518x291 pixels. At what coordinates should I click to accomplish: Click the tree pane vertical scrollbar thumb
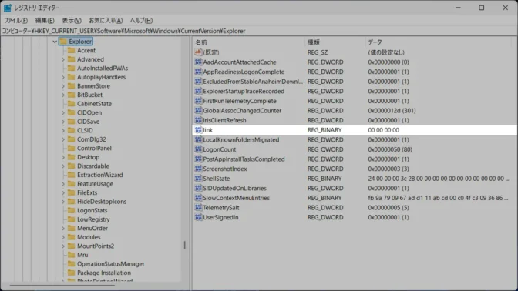(x=185, y=245)
